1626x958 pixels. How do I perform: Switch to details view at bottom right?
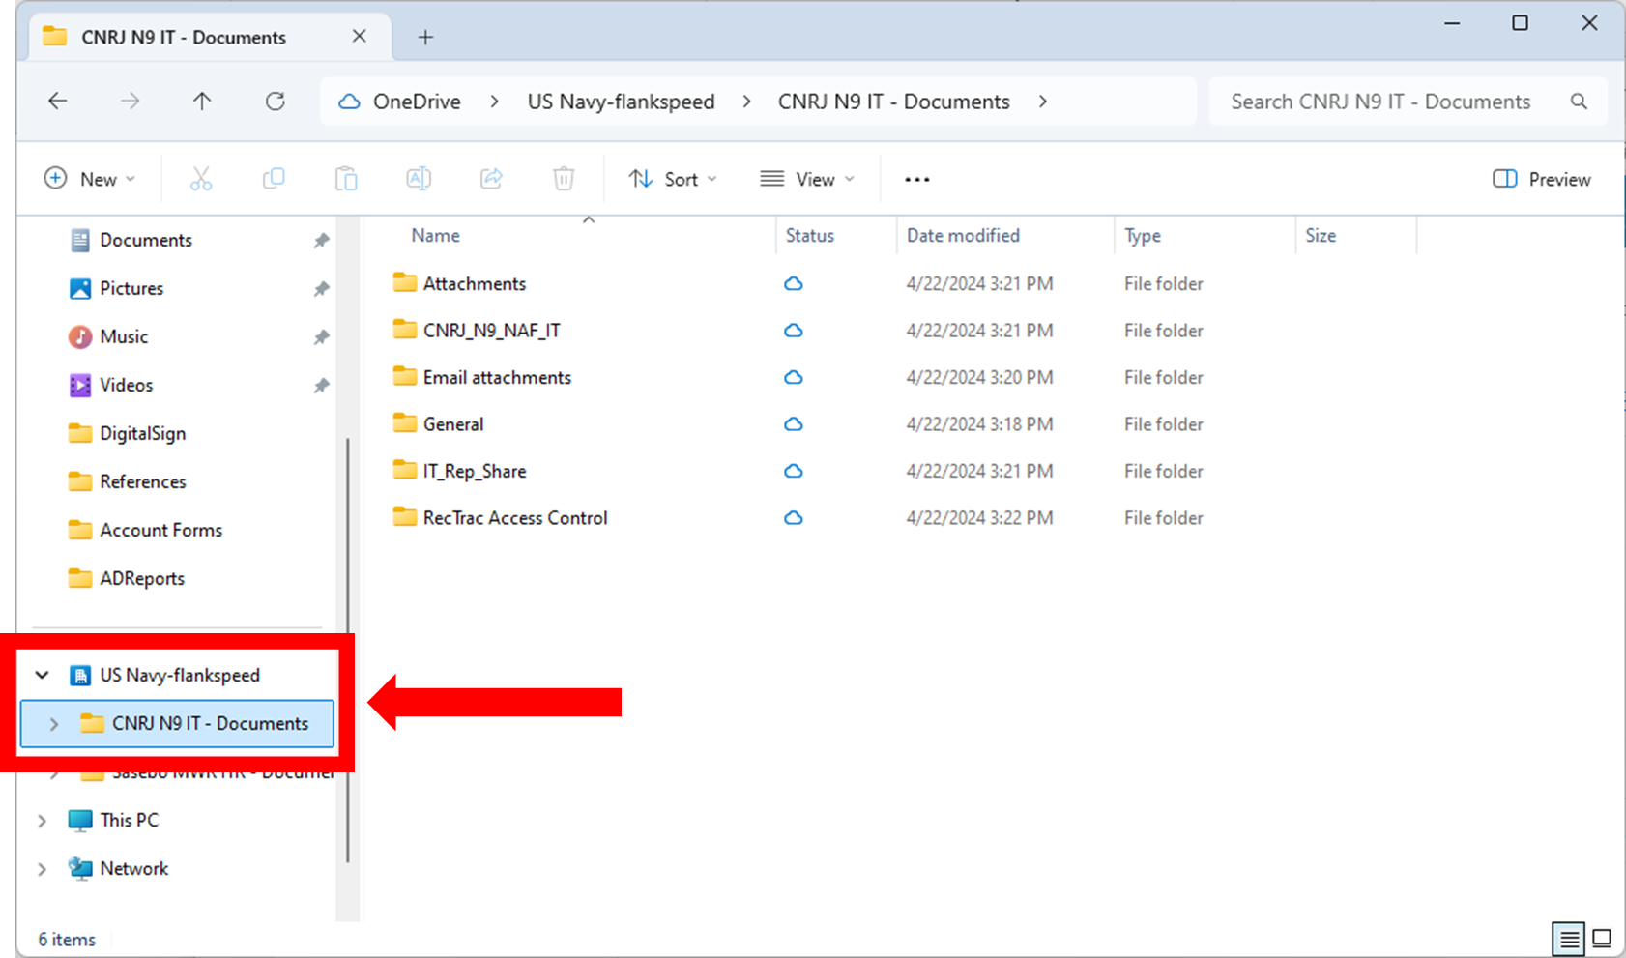1569,938
